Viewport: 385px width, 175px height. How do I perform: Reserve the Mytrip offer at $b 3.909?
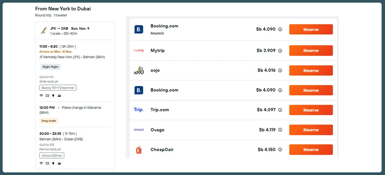[311, 51]
